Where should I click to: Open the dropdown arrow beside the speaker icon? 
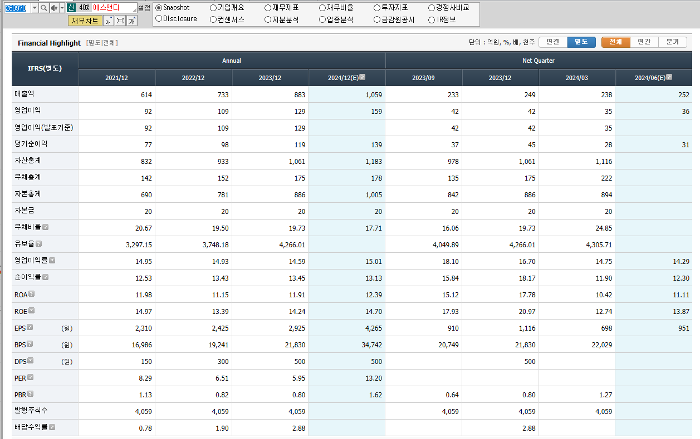pos(62,8)
